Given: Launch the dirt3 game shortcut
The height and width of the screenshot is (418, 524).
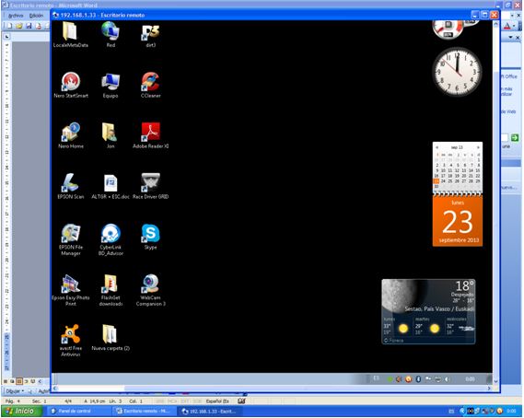Looking at the screenshot, I should pos(150,35).
